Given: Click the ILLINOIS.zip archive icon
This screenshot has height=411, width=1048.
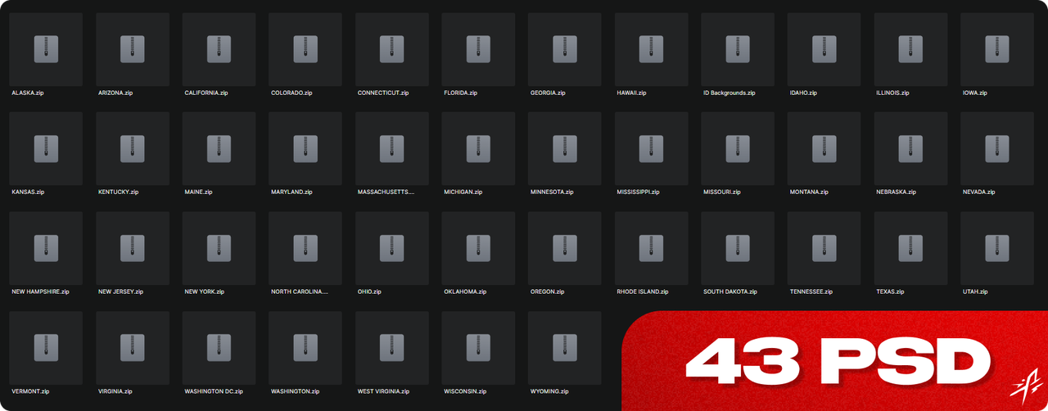Looking at the screenshot, I should pyautogui.click(x=910, y=49).
